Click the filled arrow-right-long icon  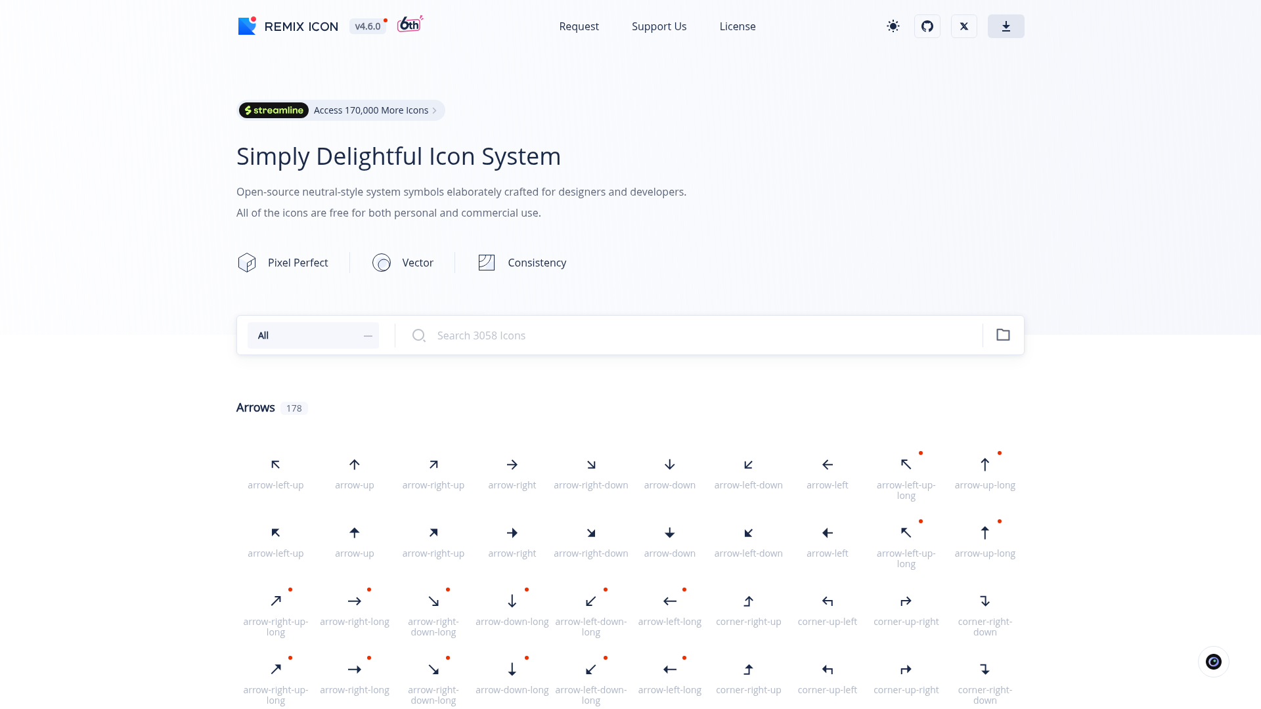pos(355,670)
